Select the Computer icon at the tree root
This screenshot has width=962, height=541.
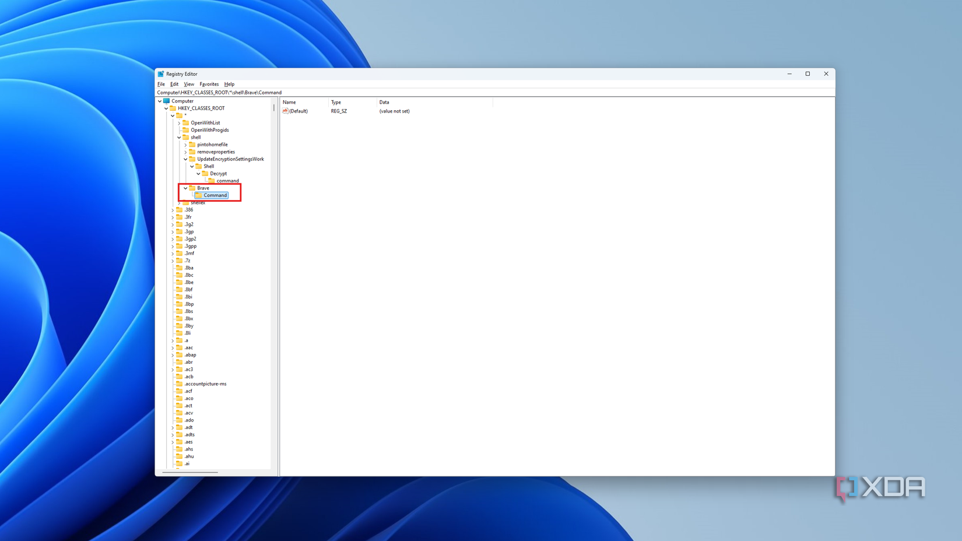166,101
